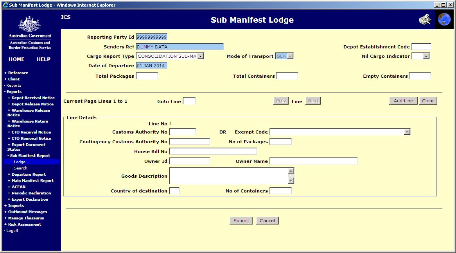Viewport: 456px width, 253px height.
Task: Click the Submit button
Action: [241, 221]
